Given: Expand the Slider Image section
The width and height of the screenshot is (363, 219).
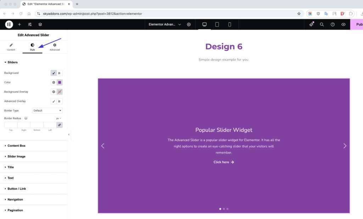Looking at the screenshot, I should click(34, 156).
